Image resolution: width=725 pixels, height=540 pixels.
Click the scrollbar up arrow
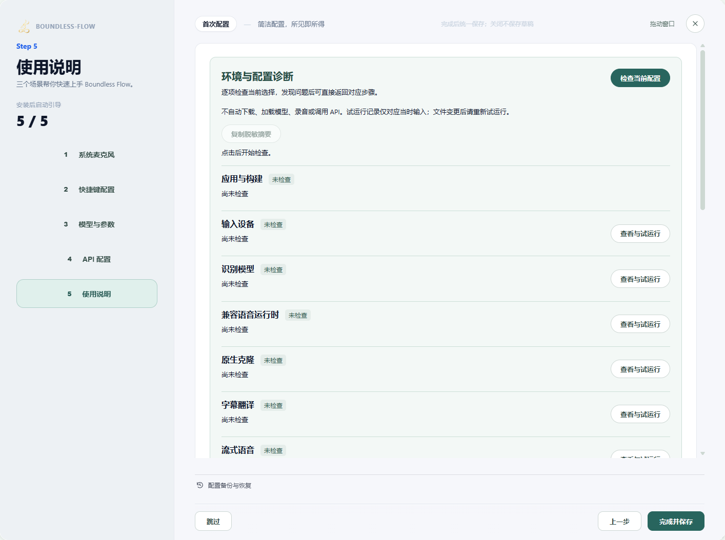pos(702,46)
